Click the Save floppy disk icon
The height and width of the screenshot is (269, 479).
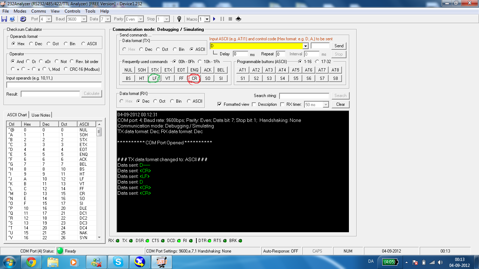(x=4, y=19)
